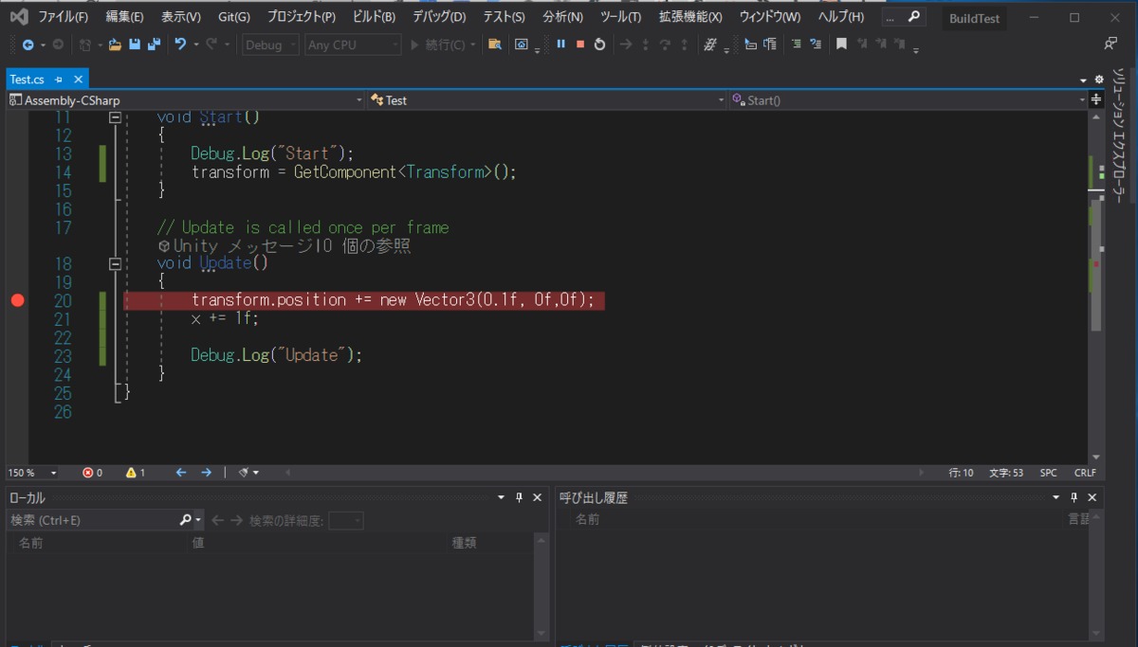
Task: Open the ファイル(F) menu
Action: (64, 17)
